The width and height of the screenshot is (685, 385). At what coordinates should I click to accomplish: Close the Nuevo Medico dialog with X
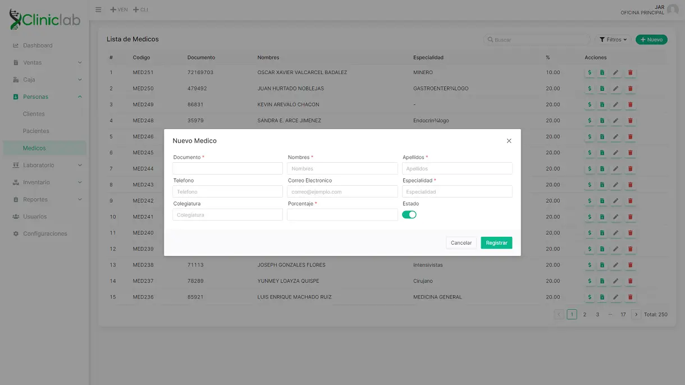pos(509,141)
